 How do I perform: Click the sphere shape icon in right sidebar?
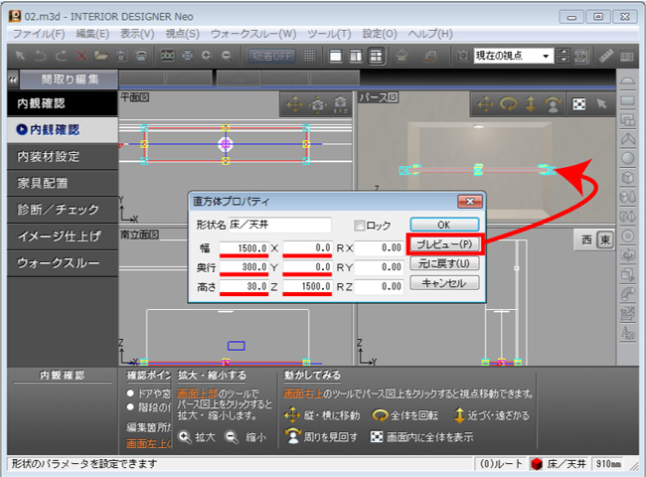(x=628, y=157)
